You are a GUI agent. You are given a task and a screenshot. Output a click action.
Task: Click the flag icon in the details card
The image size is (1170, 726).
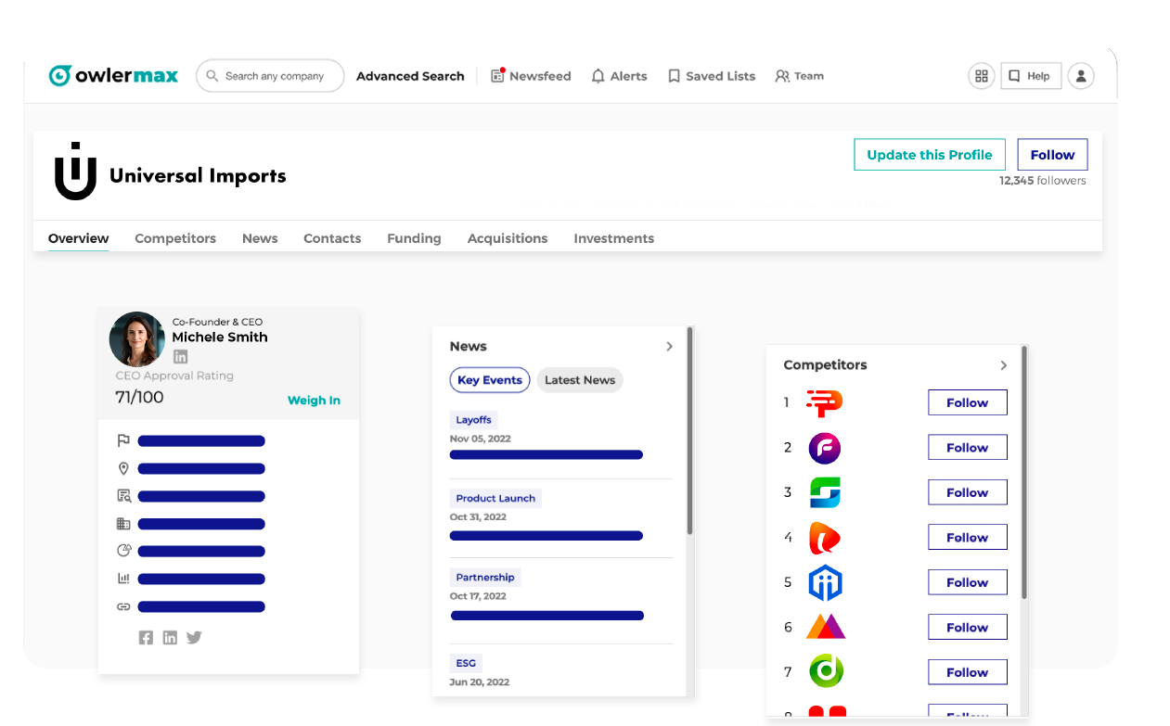(122, 441)
